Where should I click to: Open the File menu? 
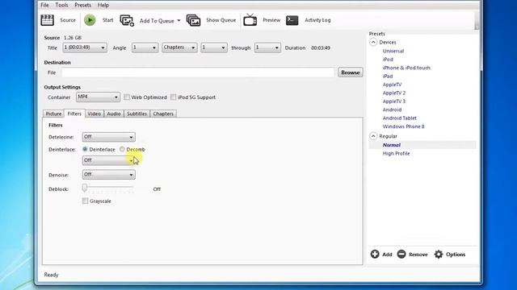(44, 5)
